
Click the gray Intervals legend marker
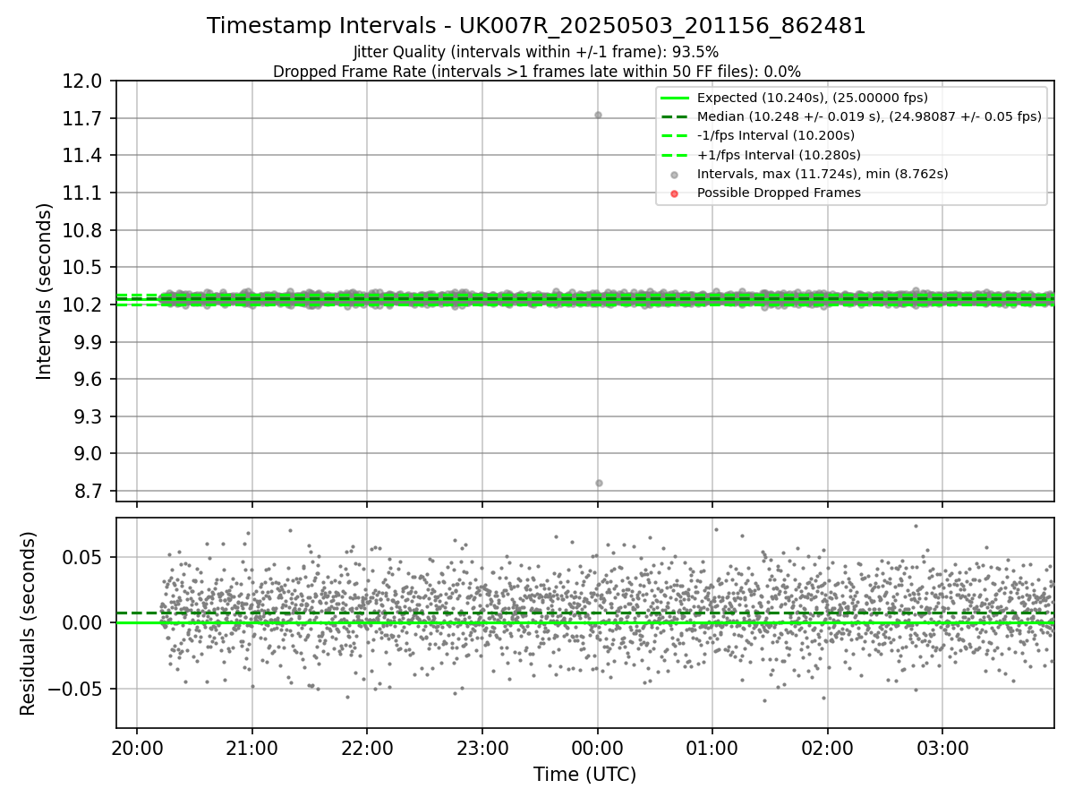tap(675, 175)
